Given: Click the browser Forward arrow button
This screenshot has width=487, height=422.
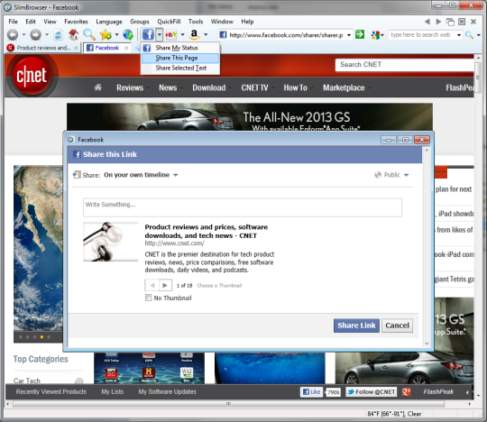Looking at the screenshot, I should coord(35,34).
